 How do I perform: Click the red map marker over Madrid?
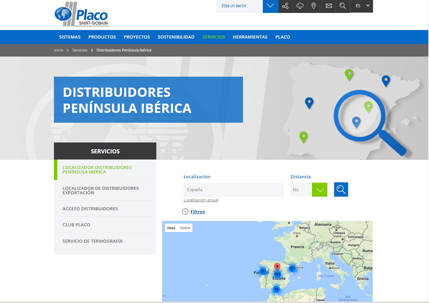pyautogui.click(x=277, y=267)
